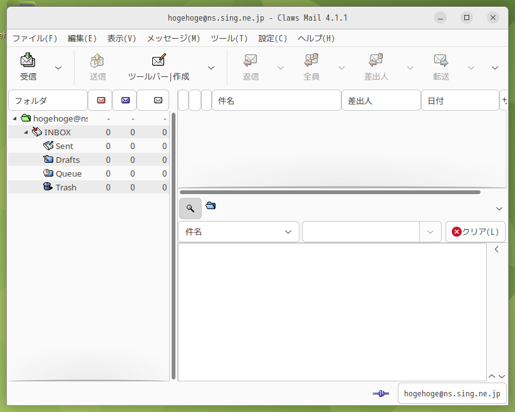
Task: Click the green account mailbox icon
Action: point(26,118)
